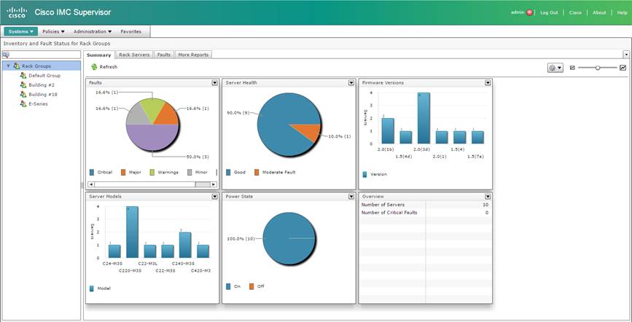Click the Default Group icon
Screen dimensions: 632x322
coord(23,75)
